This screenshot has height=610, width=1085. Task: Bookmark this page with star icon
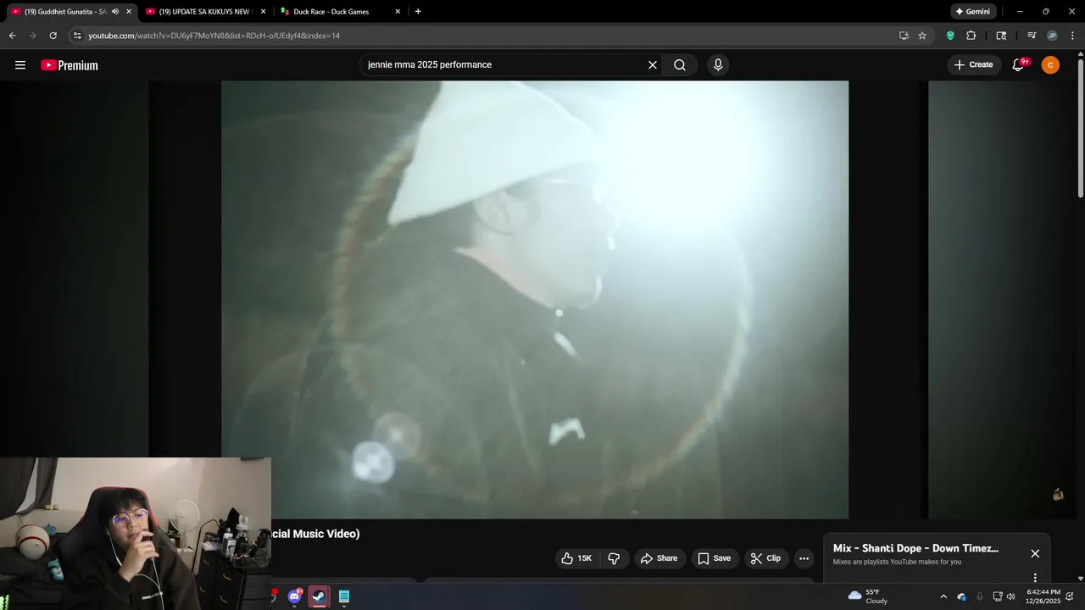click(x=922, y=36)
